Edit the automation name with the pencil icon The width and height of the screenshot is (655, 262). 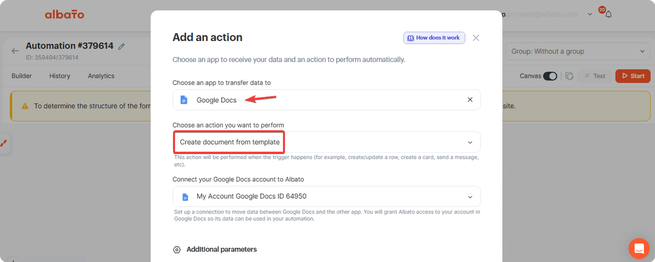(x=121, y=46)
